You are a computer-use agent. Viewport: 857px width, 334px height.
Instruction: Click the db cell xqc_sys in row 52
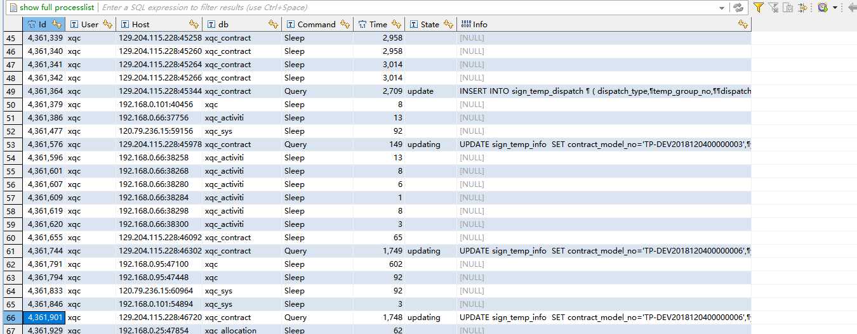(242, 131)
